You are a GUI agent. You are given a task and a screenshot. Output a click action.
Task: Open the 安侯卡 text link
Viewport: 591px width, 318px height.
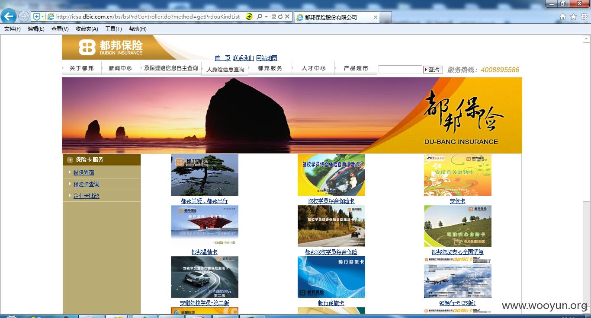458,201
